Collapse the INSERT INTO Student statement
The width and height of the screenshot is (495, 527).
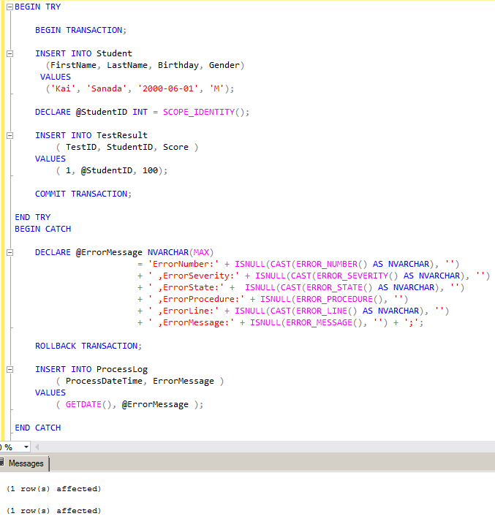click(x=10, y=53)
